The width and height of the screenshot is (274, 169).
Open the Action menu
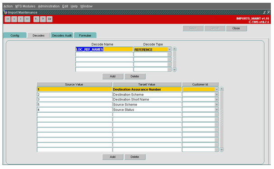pyautogui.click(x=8, y=6)
